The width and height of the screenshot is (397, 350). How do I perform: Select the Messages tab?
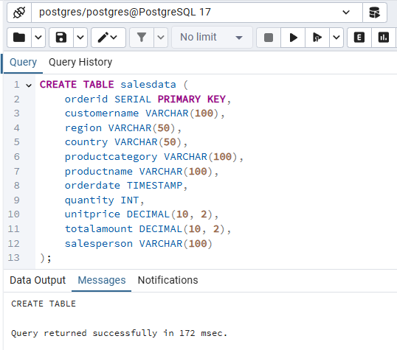(102, 280)
